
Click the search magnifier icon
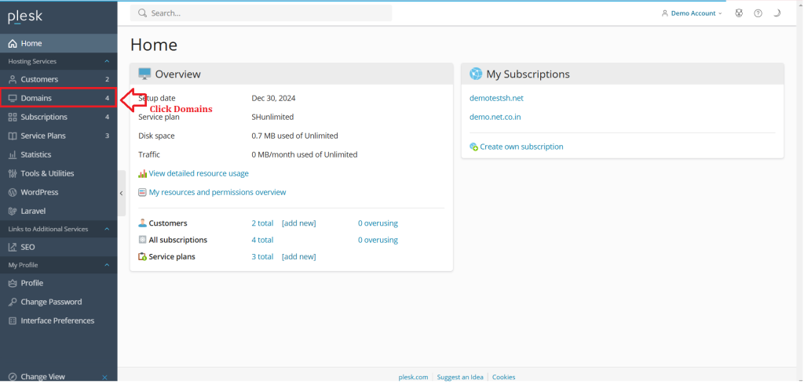click(x=143, y=13)
